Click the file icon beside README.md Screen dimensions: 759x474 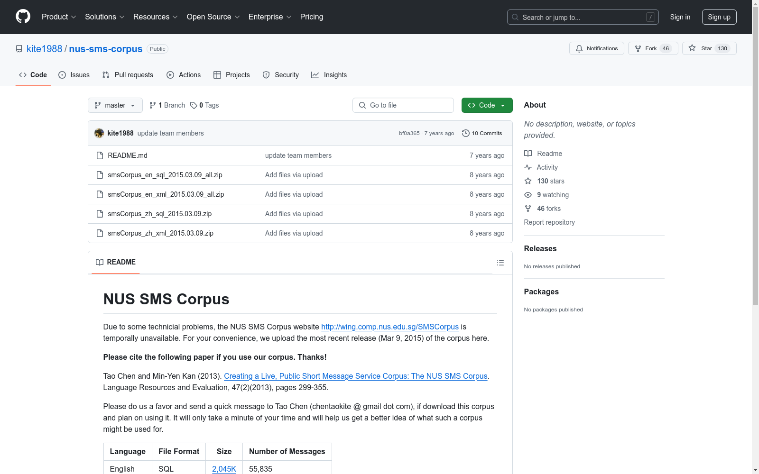coord(100,155)
